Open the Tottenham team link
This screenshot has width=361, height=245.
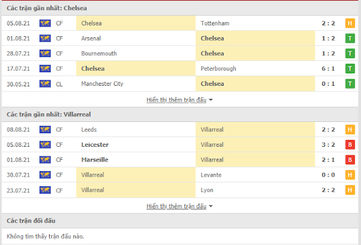(x=215, y=23)
